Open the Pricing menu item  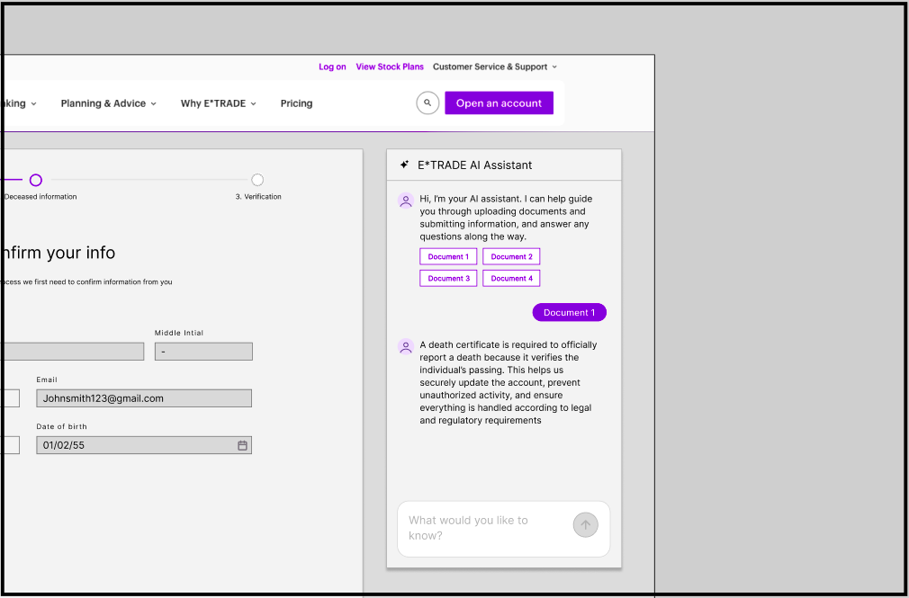(296, 103)
